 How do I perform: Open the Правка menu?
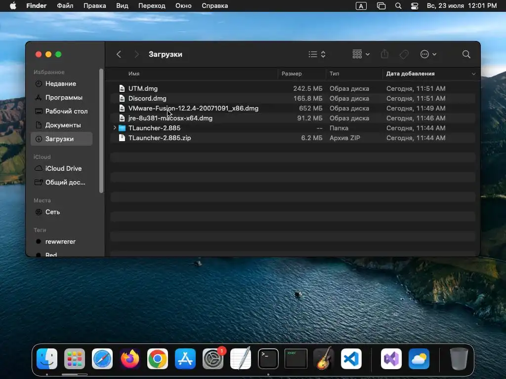point(94,6)
